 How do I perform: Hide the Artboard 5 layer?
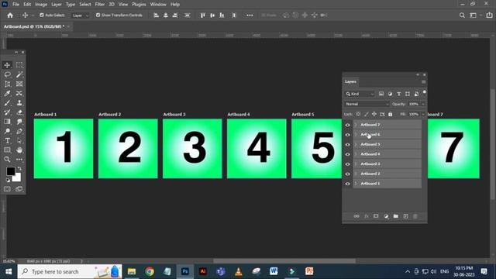348,145
